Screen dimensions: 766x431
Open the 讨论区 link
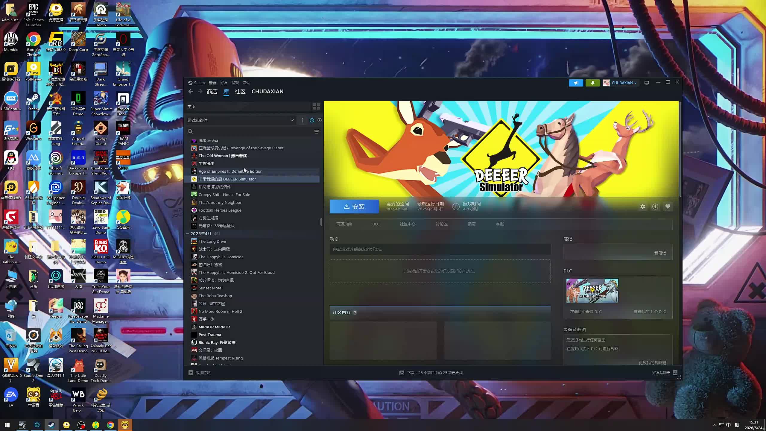(441, 224)
